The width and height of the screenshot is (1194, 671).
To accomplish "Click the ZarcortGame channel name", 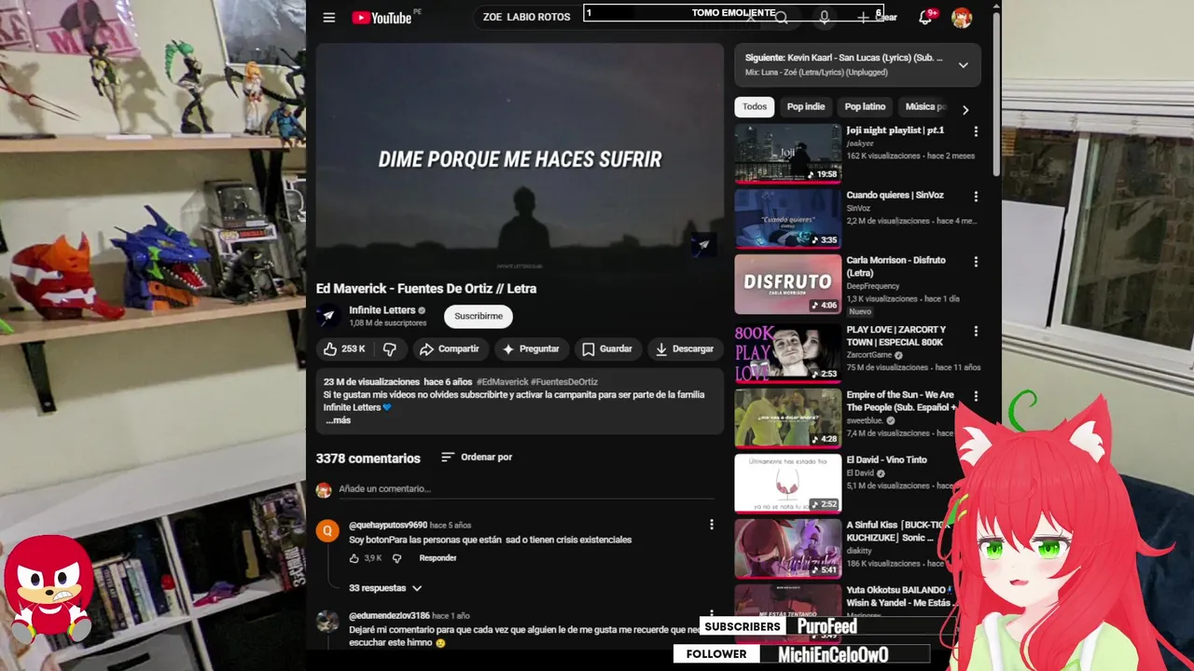I will [x=869, y=355].
